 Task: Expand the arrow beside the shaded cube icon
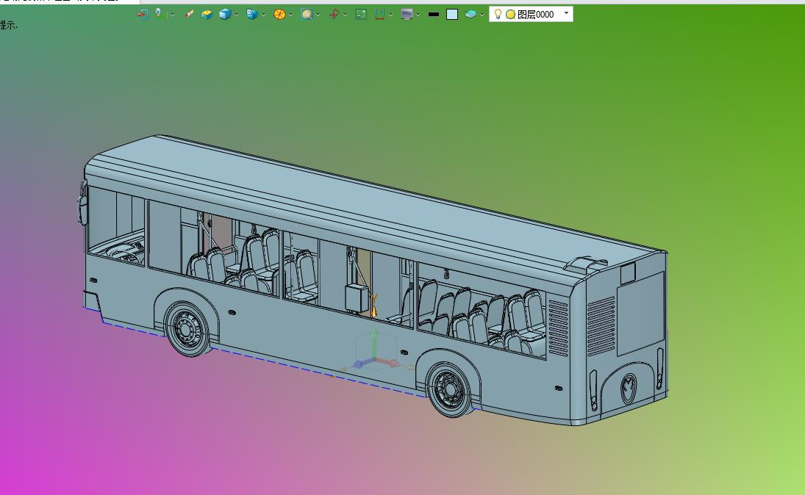point(237,15)
